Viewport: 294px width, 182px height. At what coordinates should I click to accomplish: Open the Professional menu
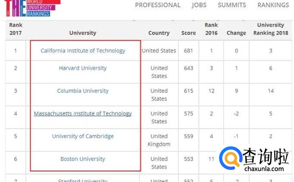coord(158,5)
